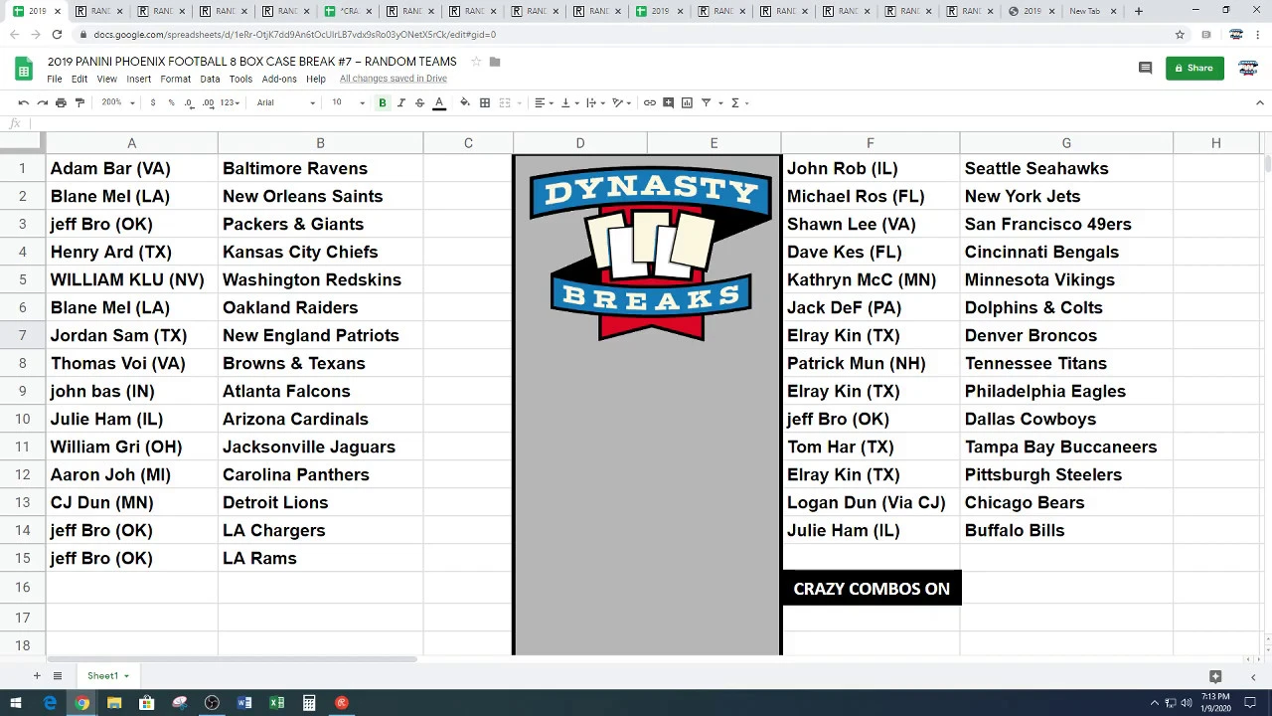Open the text rotation dropdown
Viewport: 1272px width, 716px height.
pyautogui.click(x=620, y=102)
